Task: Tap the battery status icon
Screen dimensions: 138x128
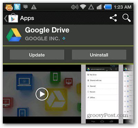Action: 108,7
